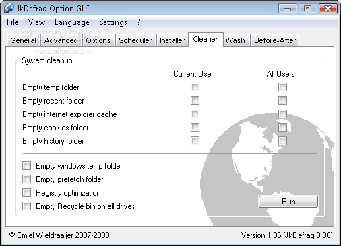
Task: Switch to the Advanced tab
Action: [x=61, y=40]
